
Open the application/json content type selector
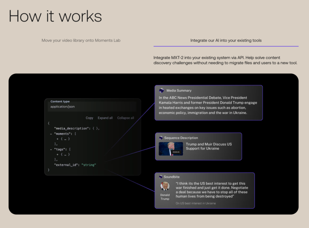[92, 107]
